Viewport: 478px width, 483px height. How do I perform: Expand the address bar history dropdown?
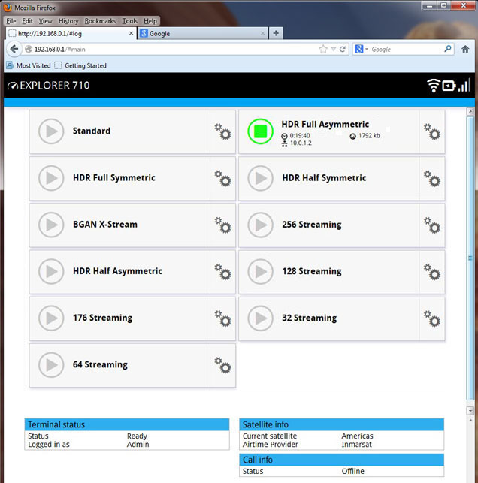[x=334, y=50]
